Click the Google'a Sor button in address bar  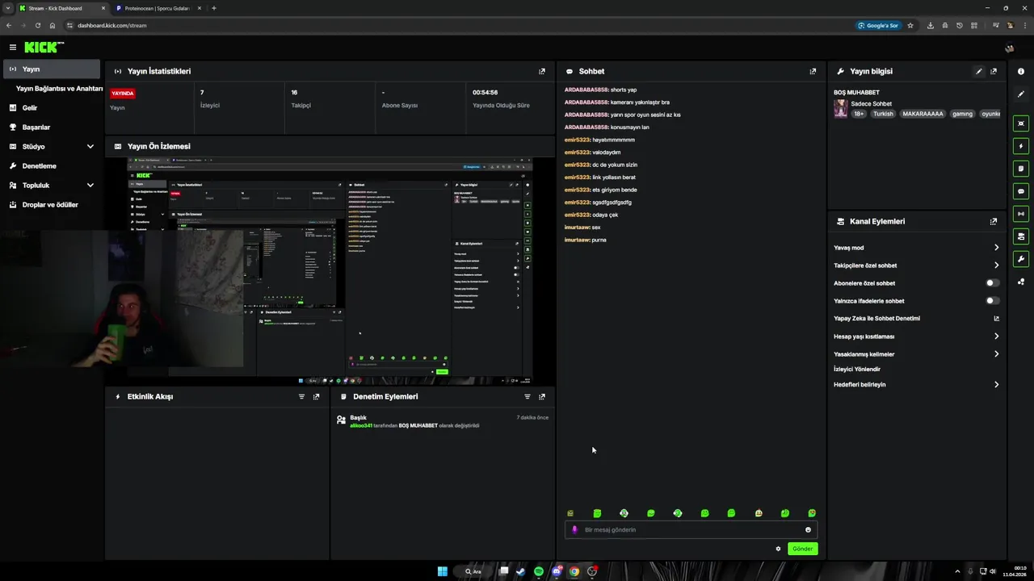click(878, 25)
